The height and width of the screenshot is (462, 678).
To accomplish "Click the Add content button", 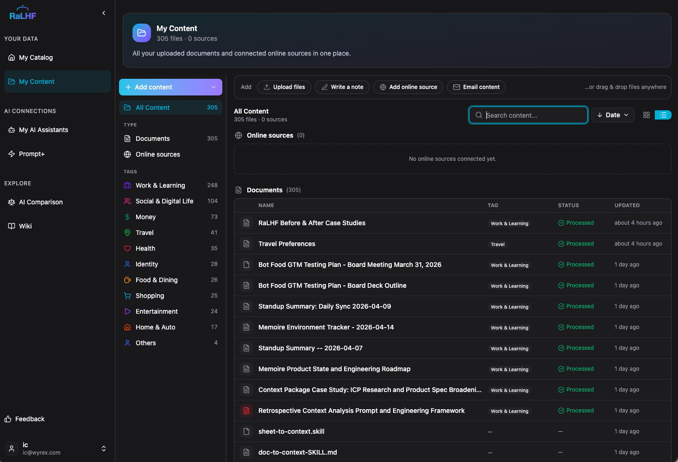I will click(x=170, y=87).
